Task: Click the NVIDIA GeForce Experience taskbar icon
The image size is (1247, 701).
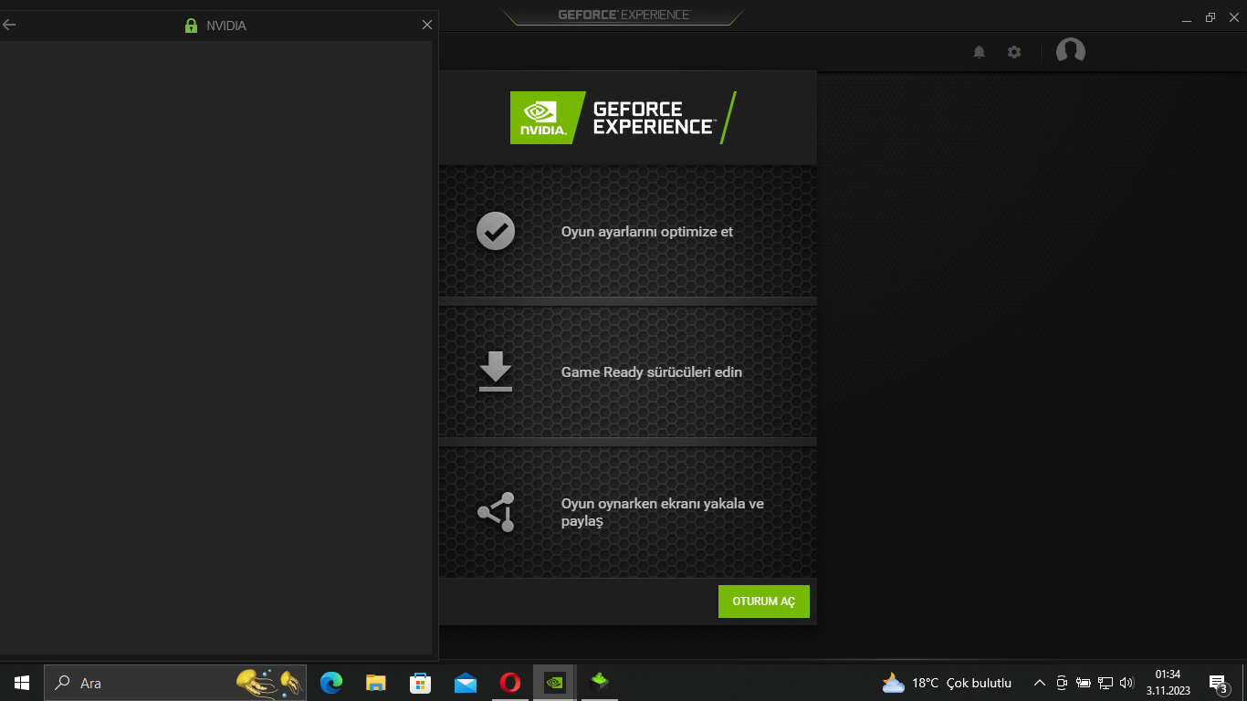Action: [x=555, y=683]
